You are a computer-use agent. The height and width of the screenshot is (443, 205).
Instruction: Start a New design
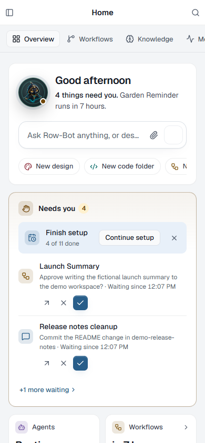pyautogui.click(x=49, y=166)
